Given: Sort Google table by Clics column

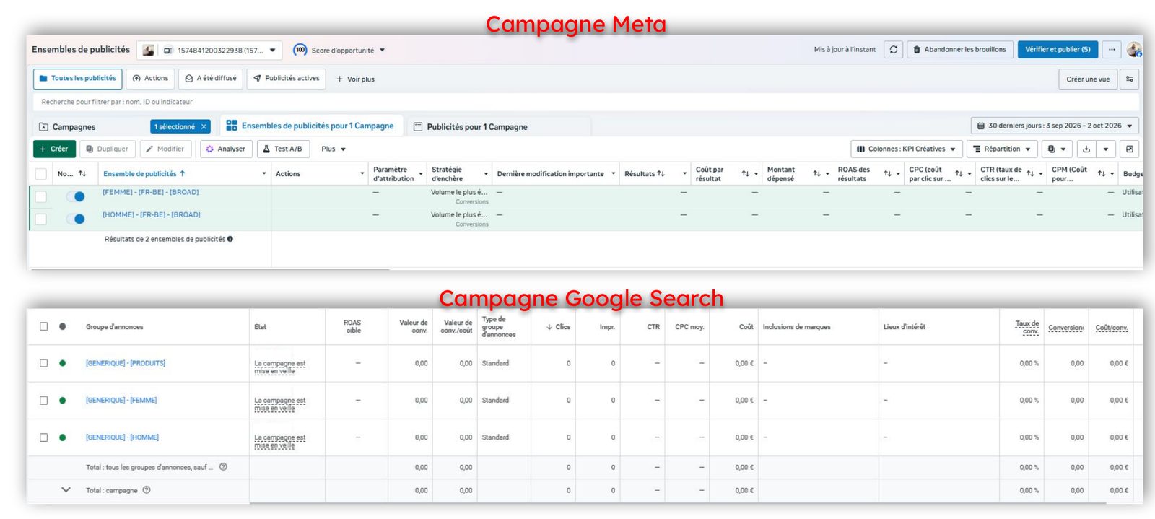Looking at the screenshot, I should click(558, 327).
